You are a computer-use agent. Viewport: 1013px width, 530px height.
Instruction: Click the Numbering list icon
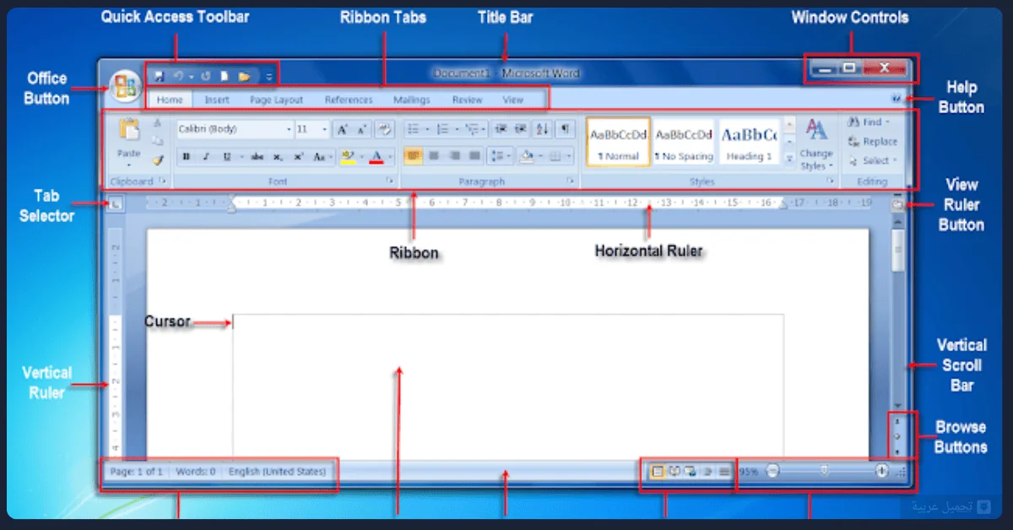point(442,129)
